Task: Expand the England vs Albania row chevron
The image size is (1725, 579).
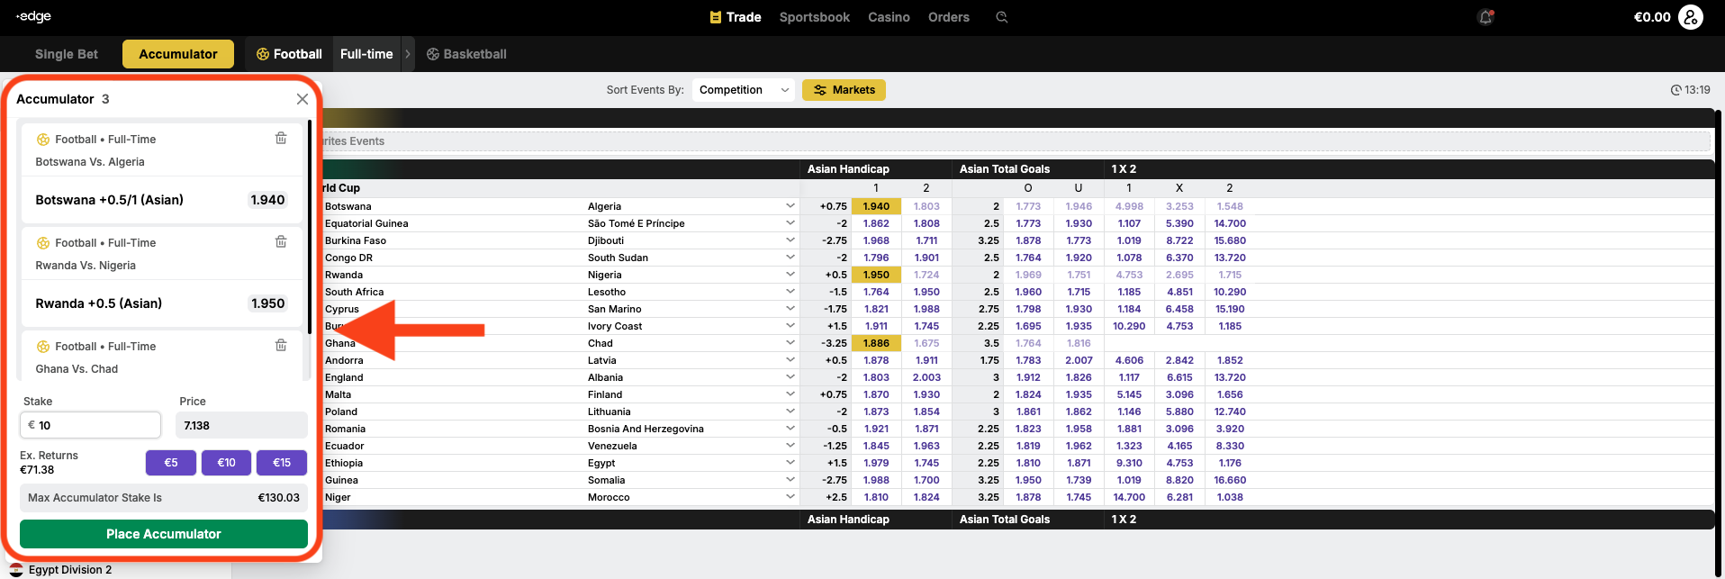Action: [x=790, y=377]
